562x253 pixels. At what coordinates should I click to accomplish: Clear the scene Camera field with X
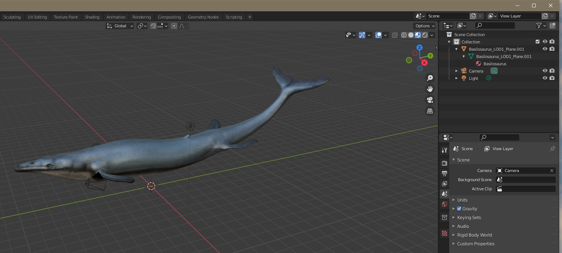(x=551, y=171)
